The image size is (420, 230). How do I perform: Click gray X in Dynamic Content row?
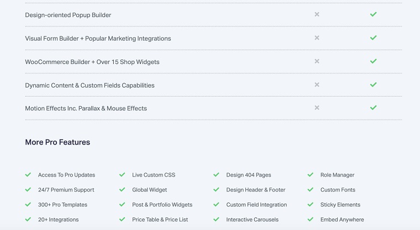click(317, 85)
